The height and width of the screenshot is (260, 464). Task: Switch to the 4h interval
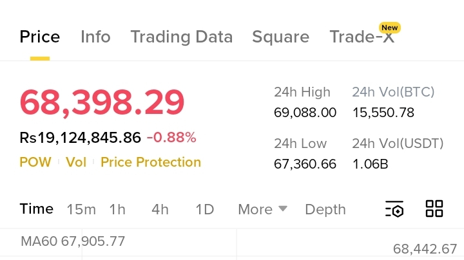(x=160, y=209)
